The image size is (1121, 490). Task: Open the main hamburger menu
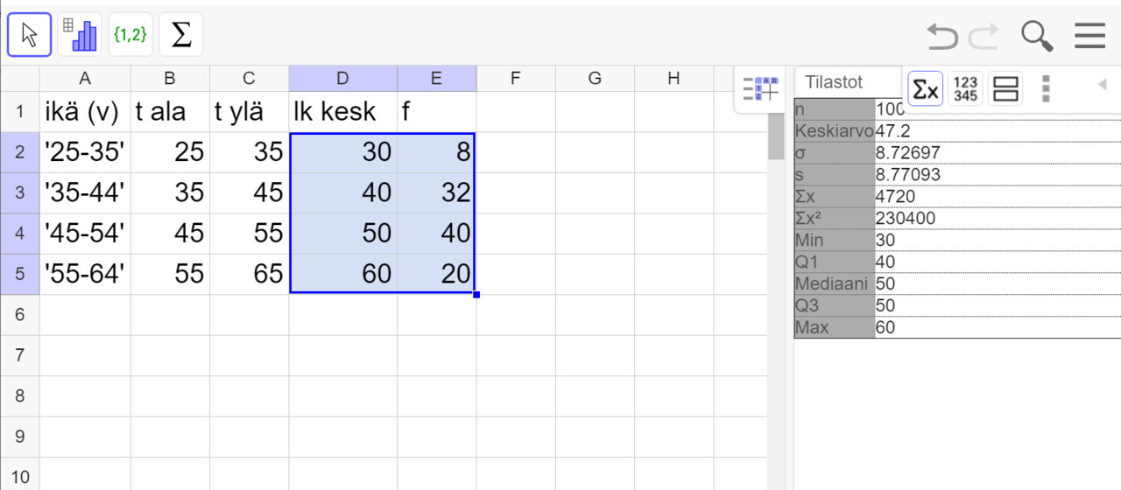(x=1090, y=36)
